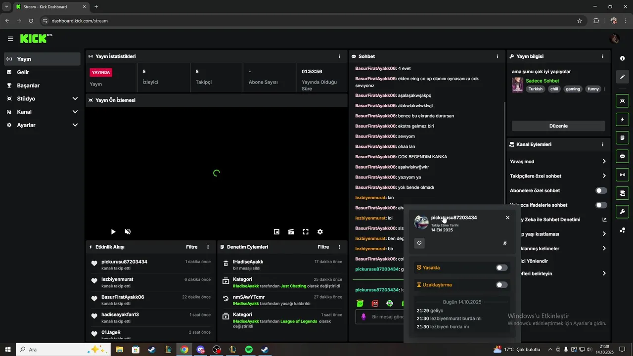Click the heart button in user card
633x356 pixels.
click(419, 243)
